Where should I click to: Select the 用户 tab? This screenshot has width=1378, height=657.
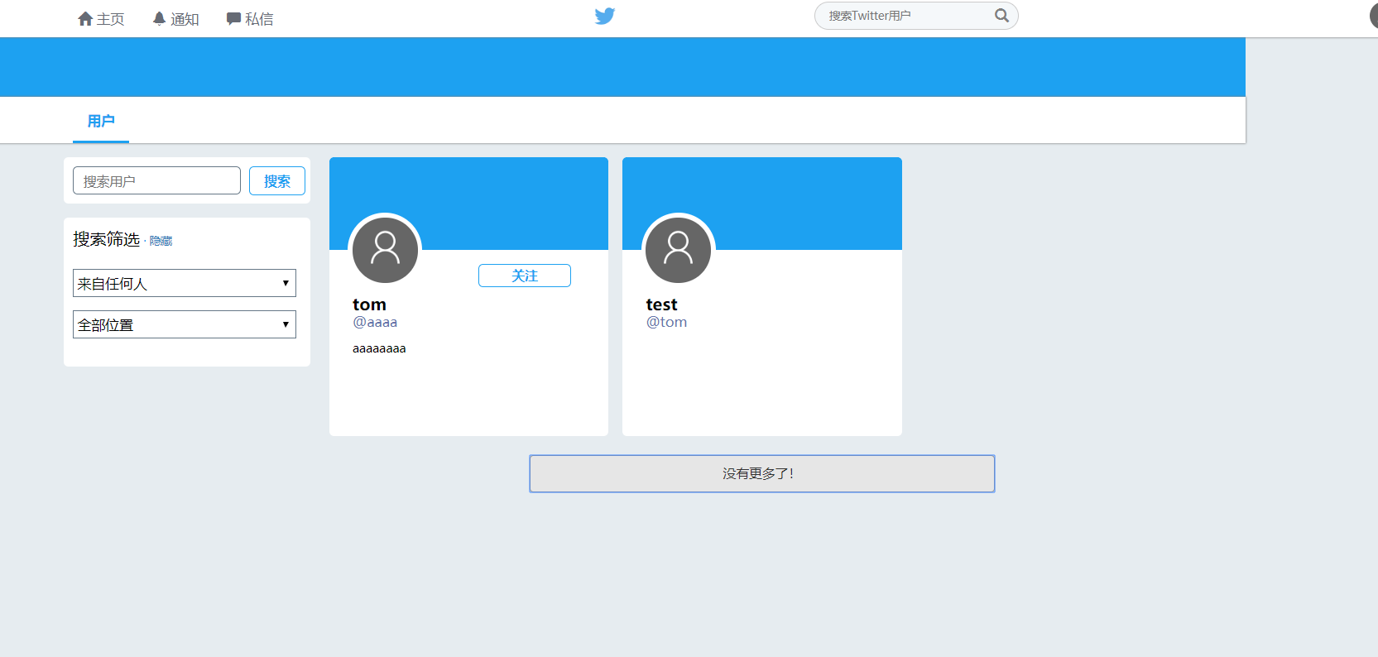pos(101,121)
